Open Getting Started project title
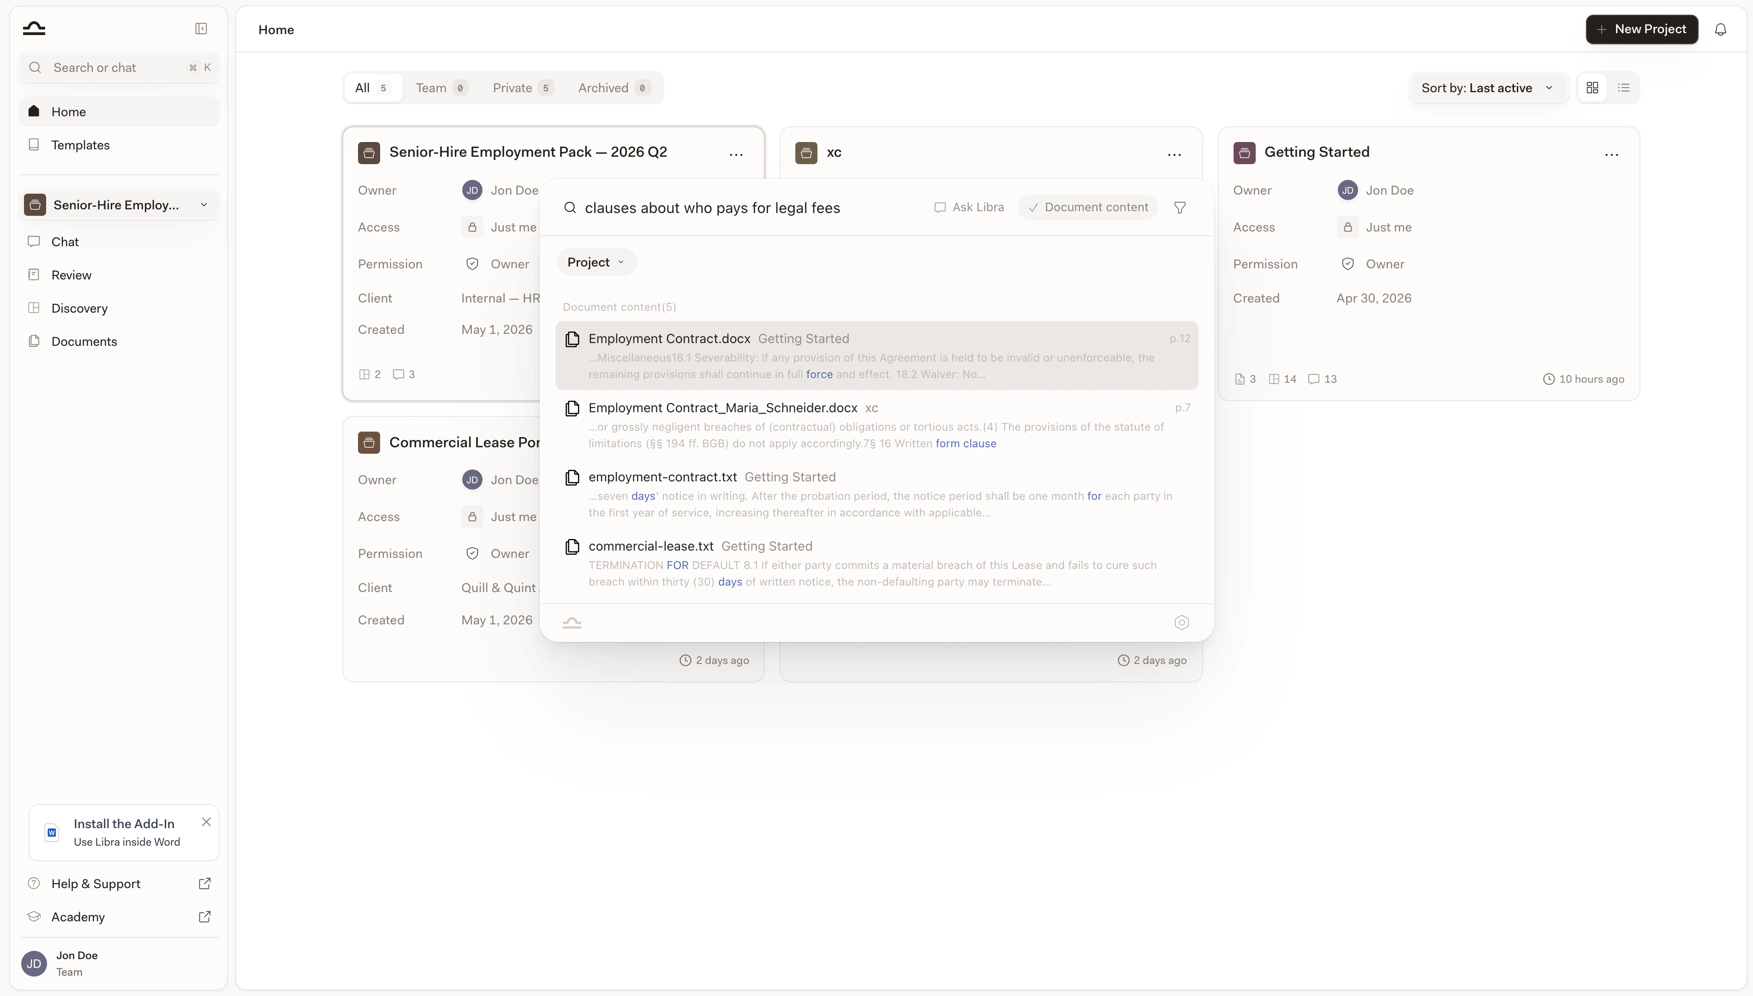This screenshot has height=996, width=1753. coord(1317,152)
